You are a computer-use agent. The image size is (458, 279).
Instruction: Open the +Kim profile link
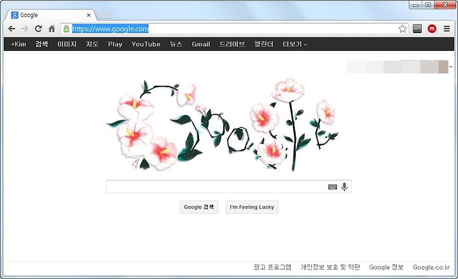[18, 44]
